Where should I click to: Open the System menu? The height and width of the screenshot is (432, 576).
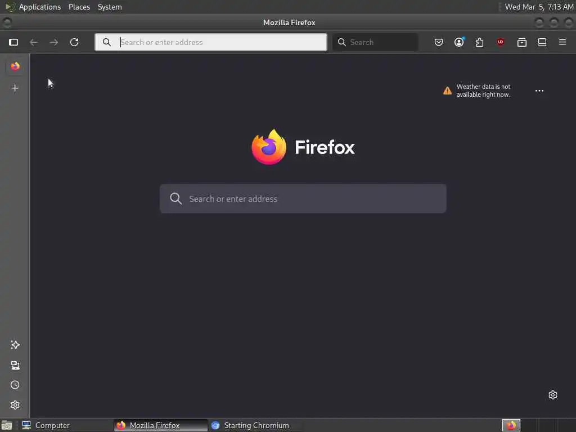point(110,7)
